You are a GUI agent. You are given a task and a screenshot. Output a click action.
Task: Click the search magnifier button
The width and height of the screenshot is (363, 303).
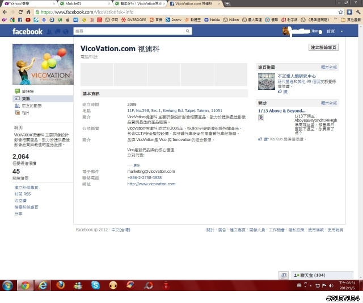pos(188,31)
